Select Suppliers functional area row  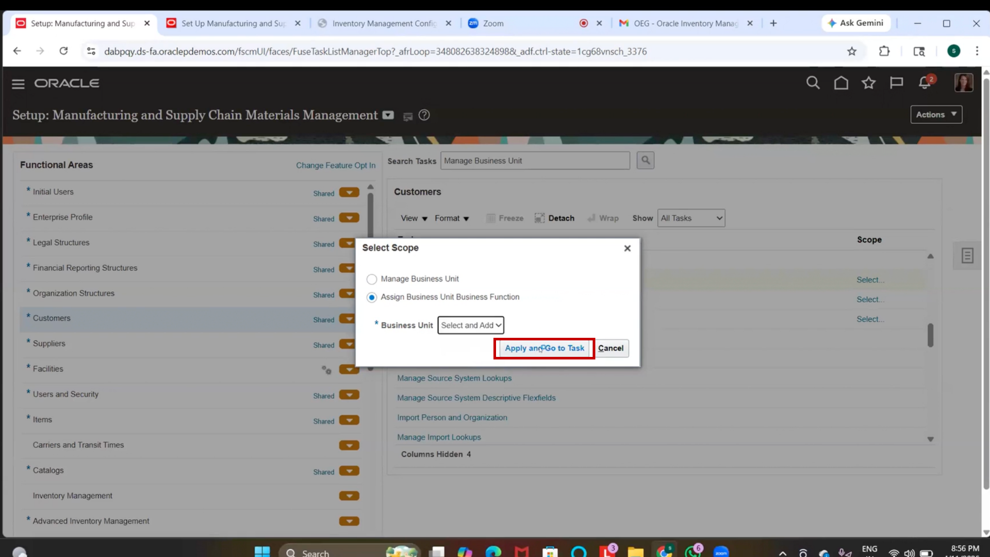(191, 343)
